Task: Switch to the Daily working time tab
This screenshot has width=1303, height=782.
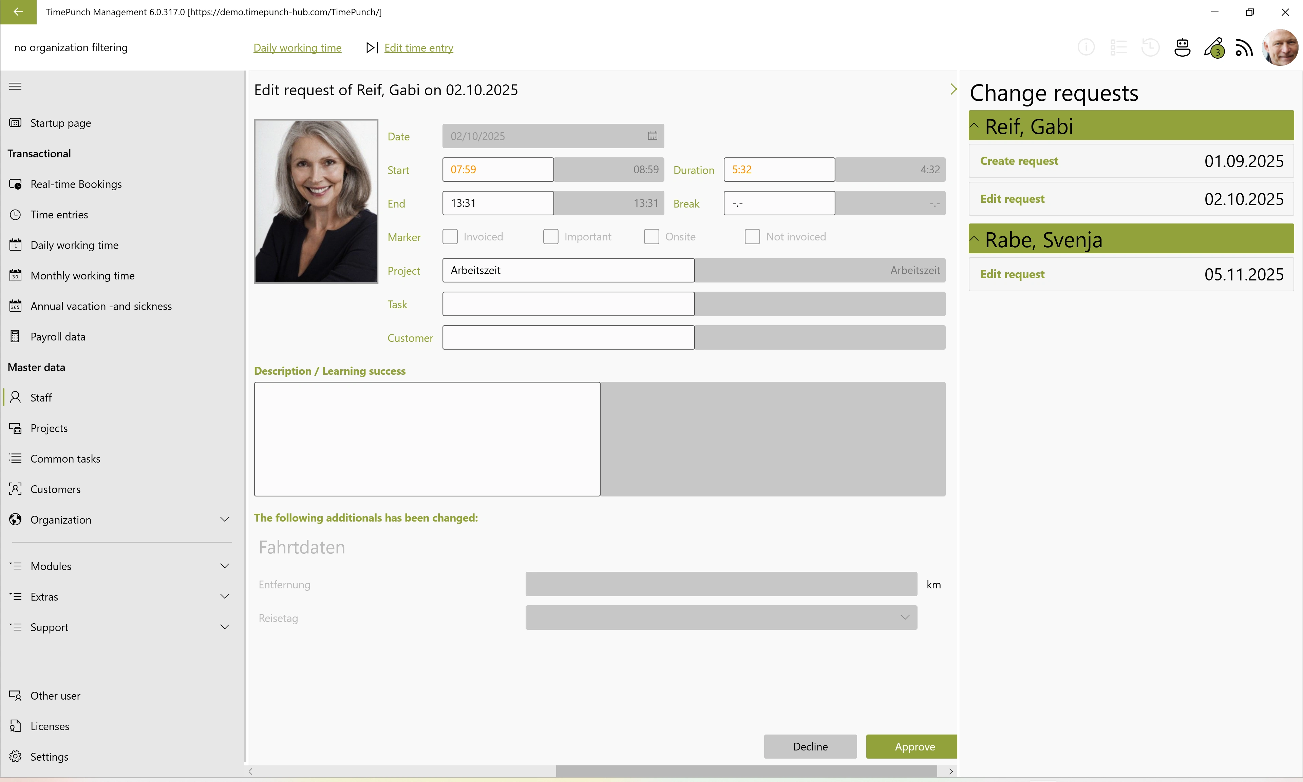Action: [x=297, y=47]
